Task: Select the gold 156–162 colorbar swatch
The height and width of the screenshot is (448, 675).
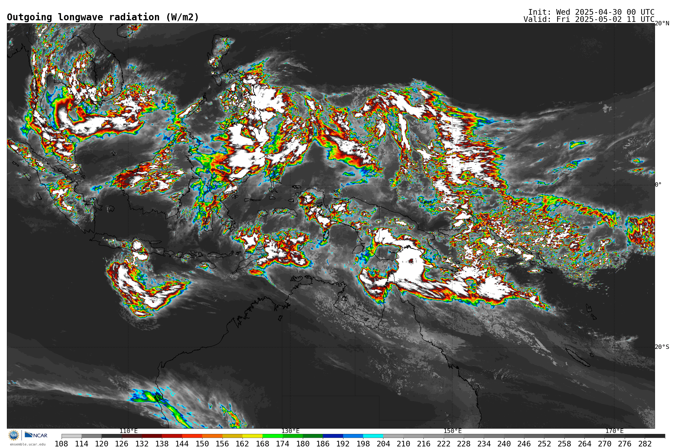Action: point(232,436)
